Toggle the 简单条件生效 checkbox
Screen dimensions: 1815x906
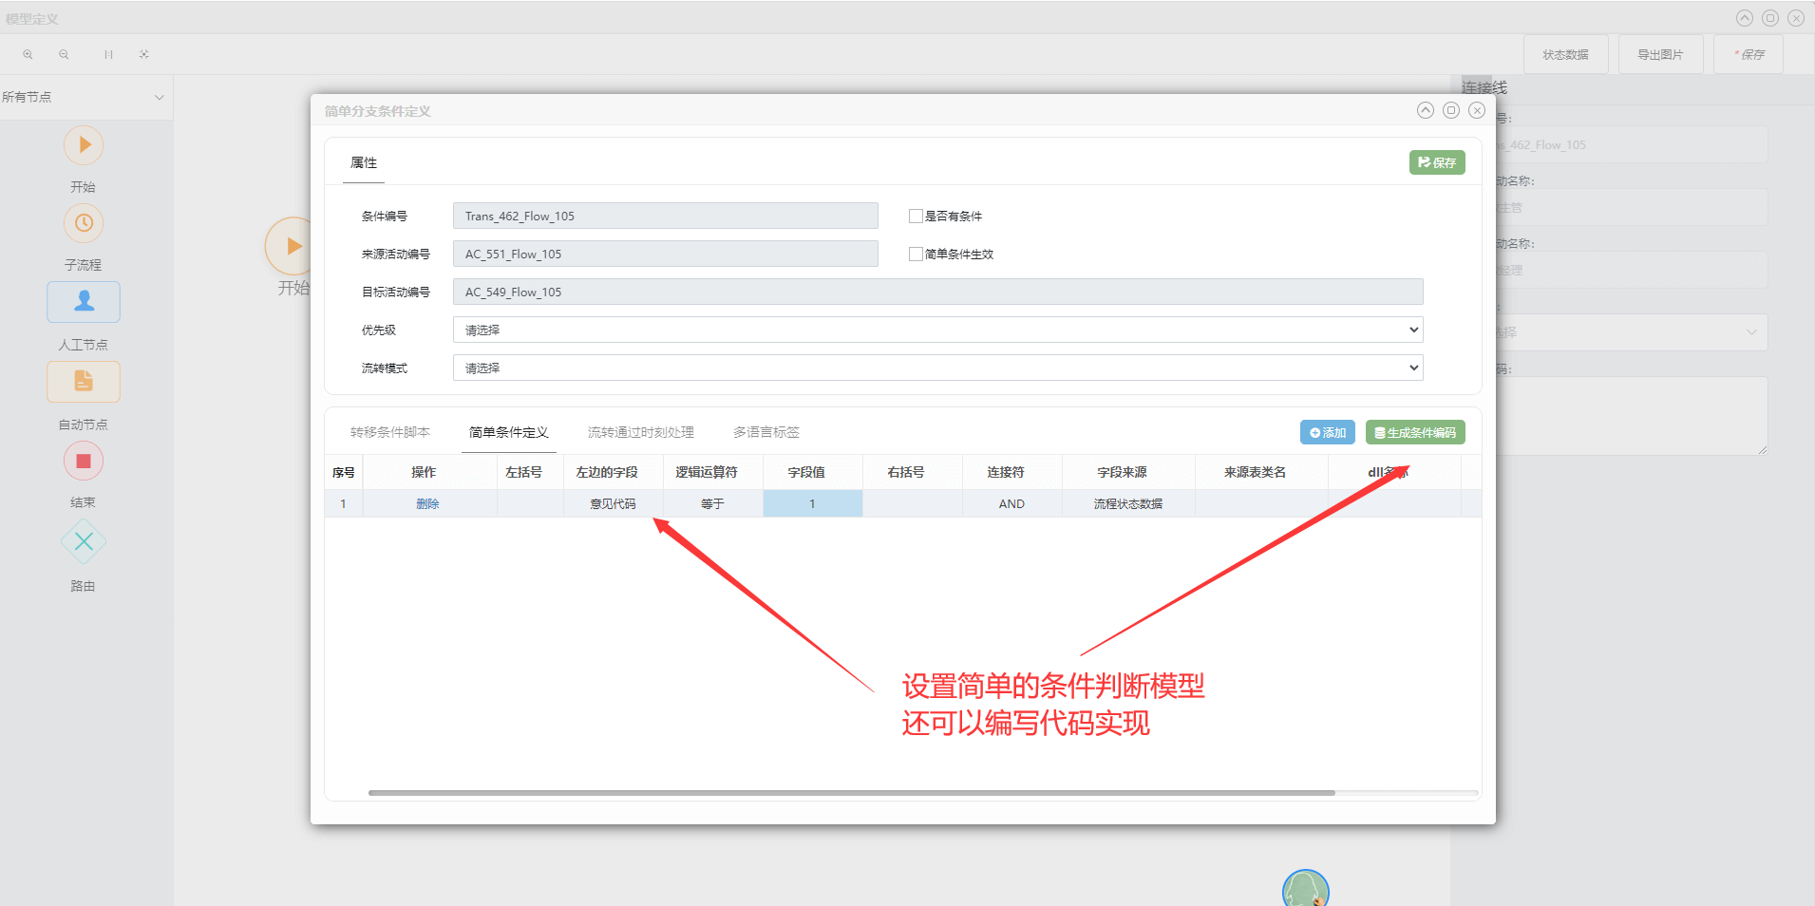[916, 255]
